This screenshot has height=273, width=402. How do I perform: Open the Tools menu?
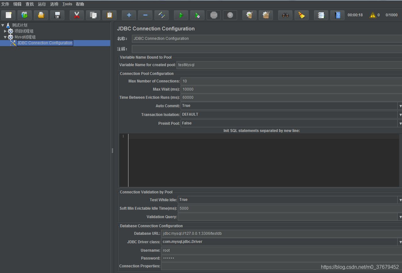coord(67,4)
